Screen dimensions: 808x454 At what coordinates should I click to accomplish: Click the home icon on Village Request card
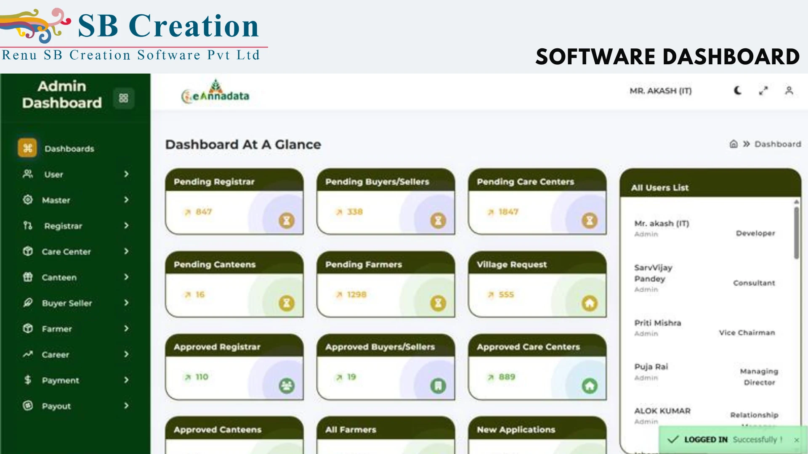(x=590, y=303)
